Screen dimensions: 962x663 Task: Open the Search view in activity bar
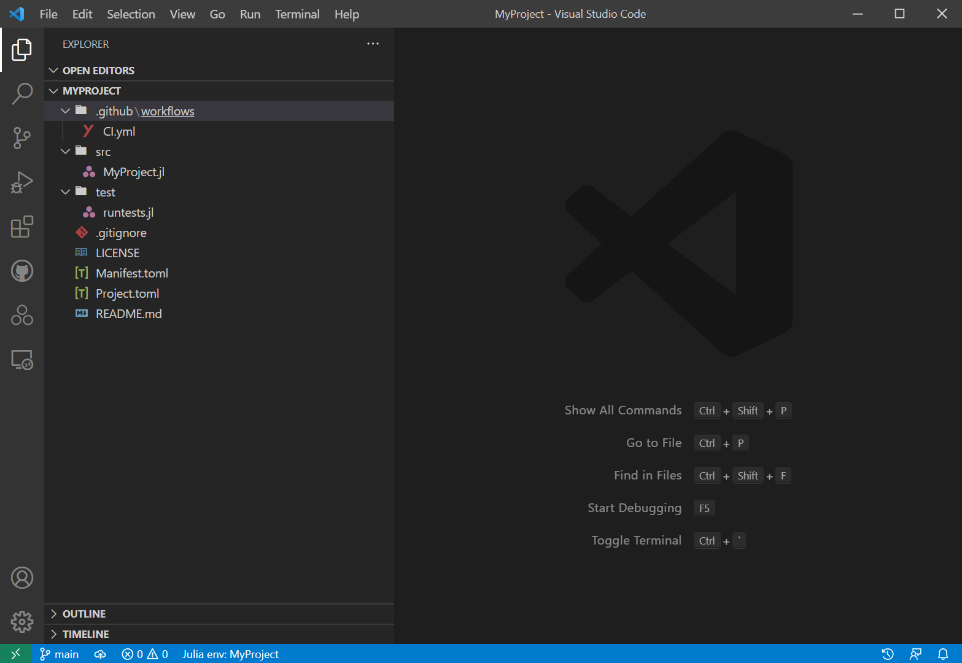(22, 94)
